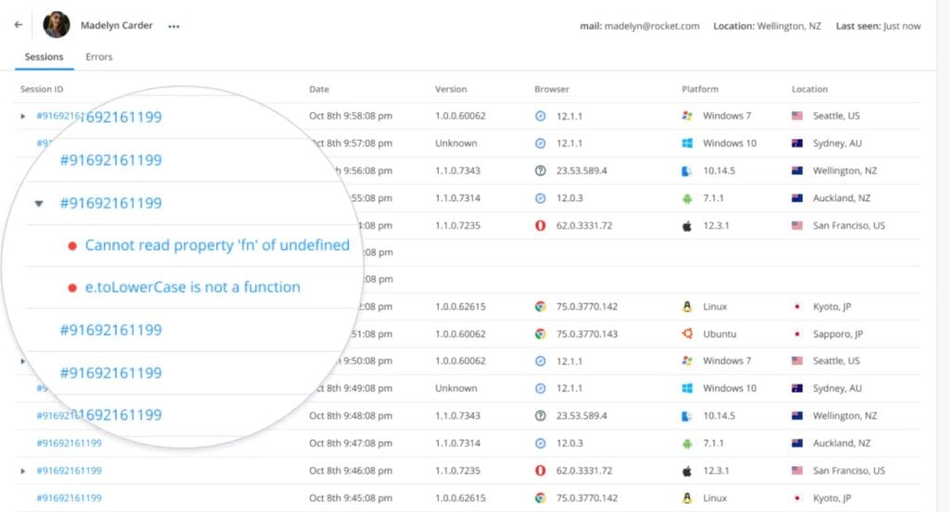The image size is (950, 512).
Task: Sort by the Date column header
Action: 319,89
